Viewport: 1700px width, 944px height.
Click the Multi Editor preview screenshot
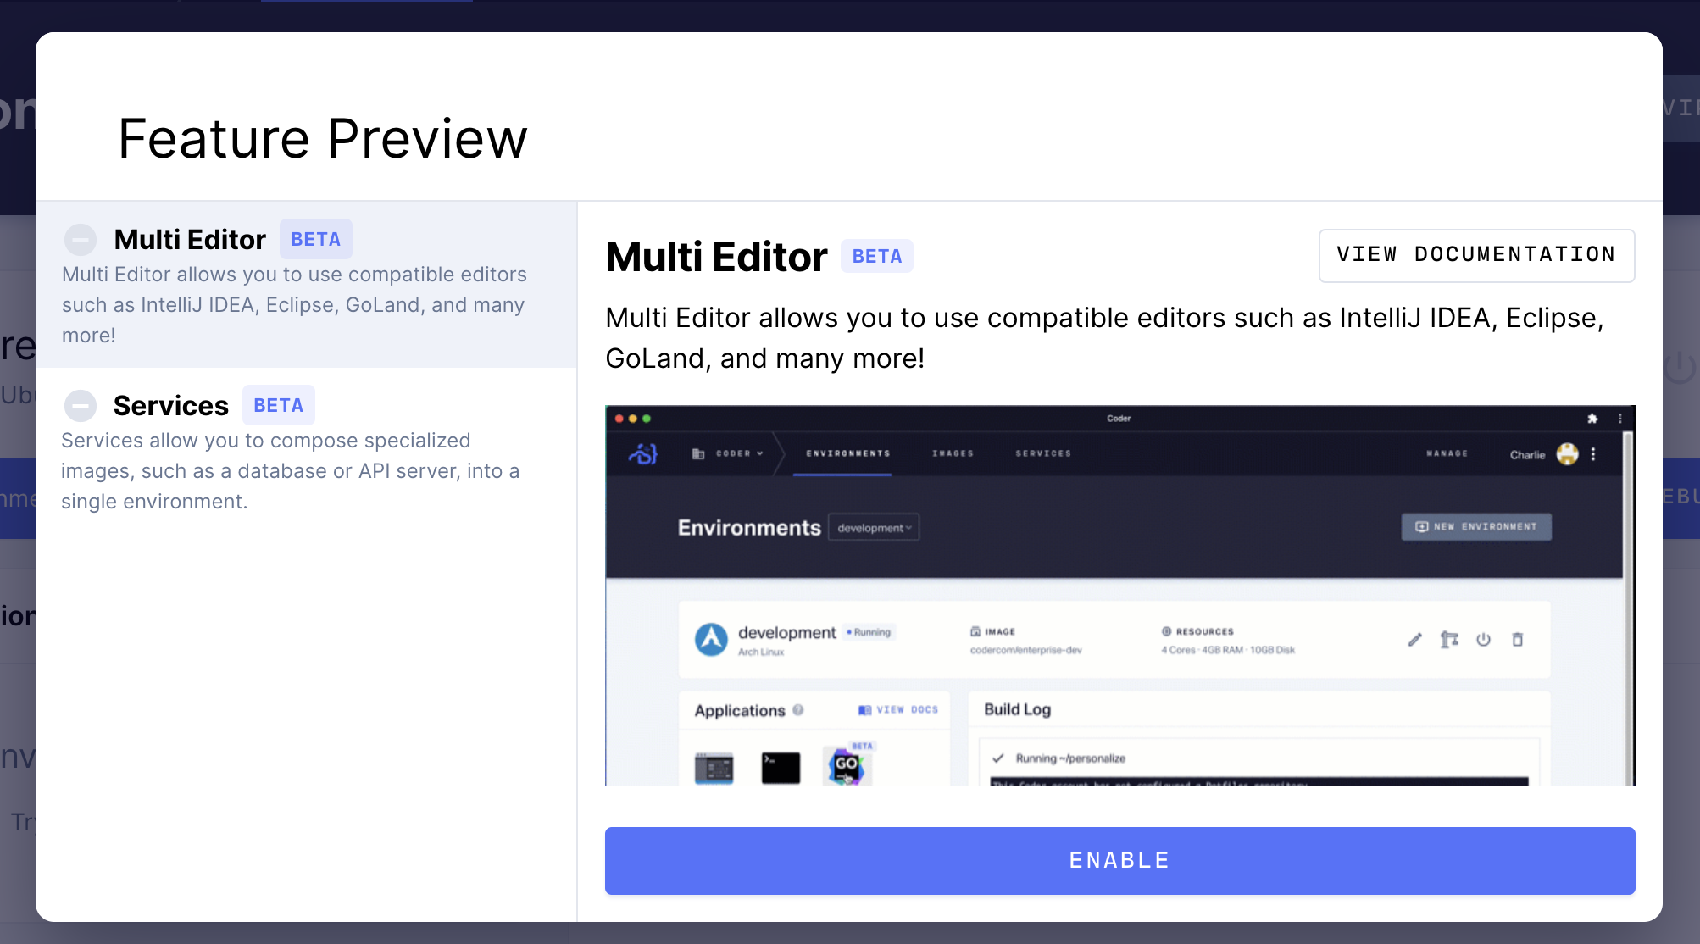[x=1119, y=596]
